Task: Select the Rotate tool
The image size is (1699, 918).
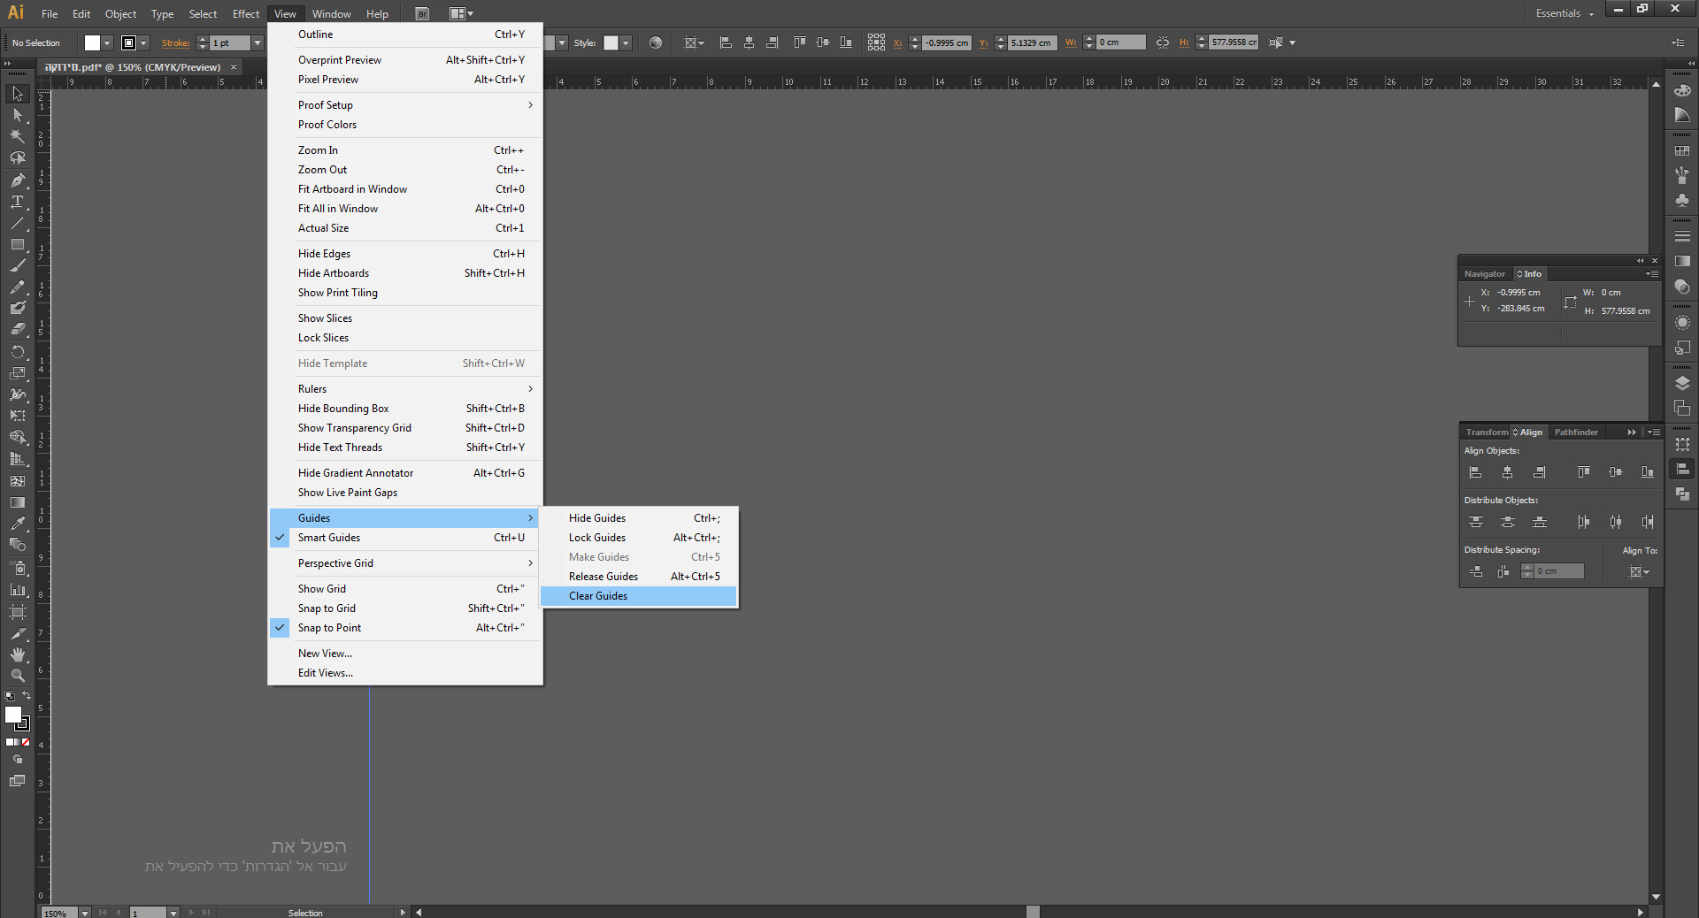Action: [x=18, y=351]
